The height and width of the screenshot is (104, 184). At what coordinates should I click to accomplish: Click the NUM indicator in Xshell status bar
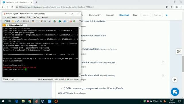(x=76, y=79)
